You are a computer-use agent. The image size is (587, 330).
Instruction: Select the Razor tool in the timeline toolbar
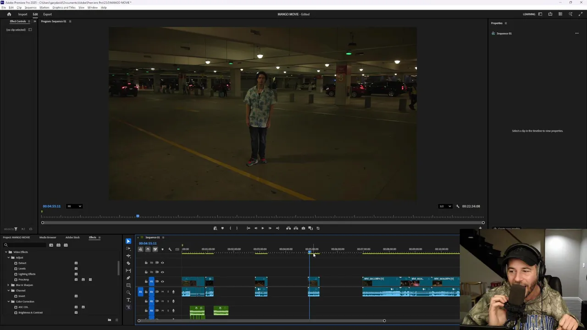128,263
